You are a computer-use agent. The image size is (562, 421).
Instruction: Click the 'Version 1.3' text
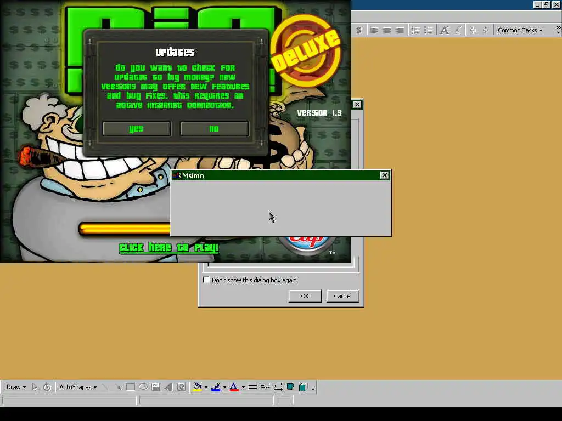(x=319, y=113)
